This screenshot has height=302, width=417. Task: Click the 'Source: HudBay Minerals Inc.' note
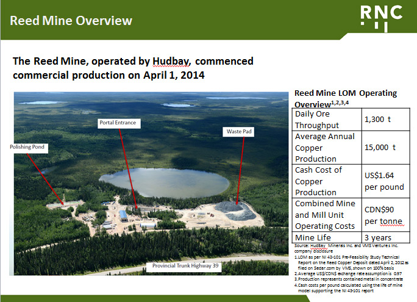coord(346,248)
